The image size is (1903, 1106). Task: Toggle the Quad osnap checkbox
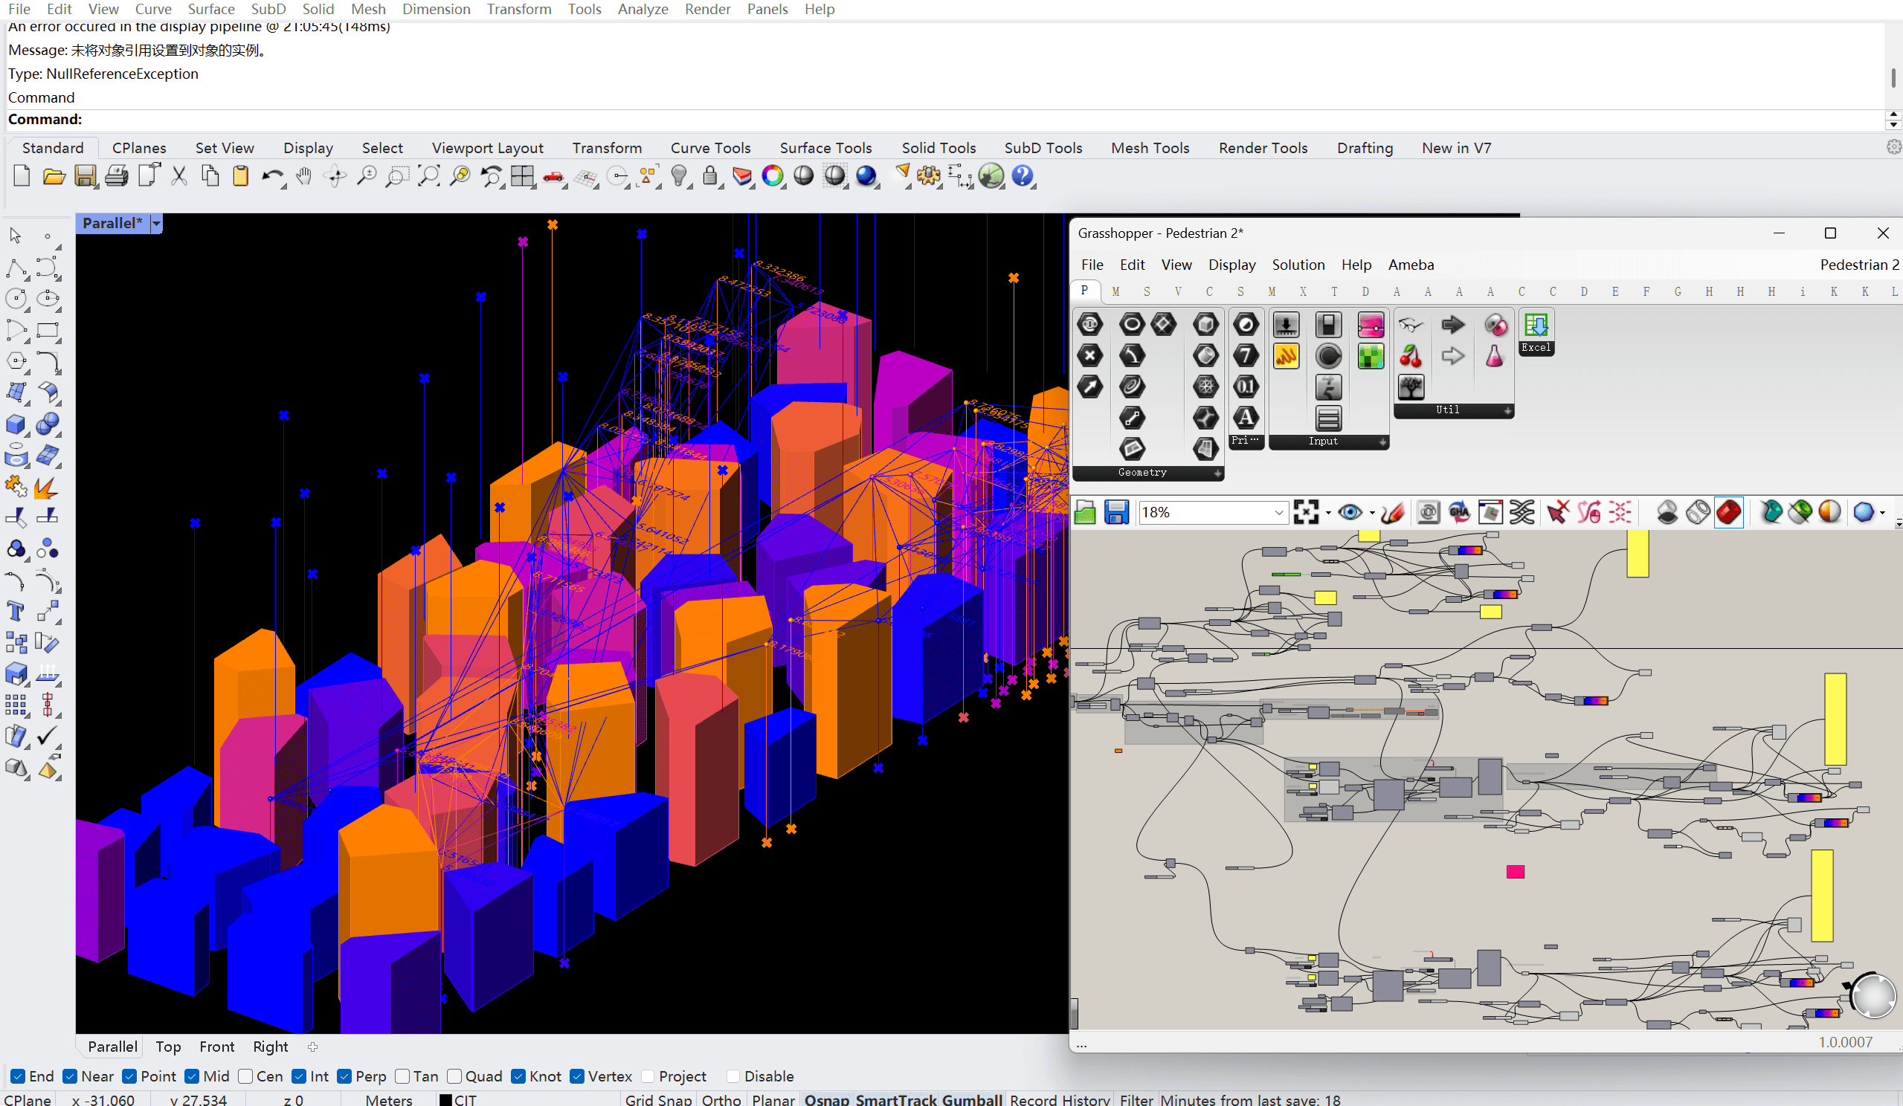tap(454, 1076)
